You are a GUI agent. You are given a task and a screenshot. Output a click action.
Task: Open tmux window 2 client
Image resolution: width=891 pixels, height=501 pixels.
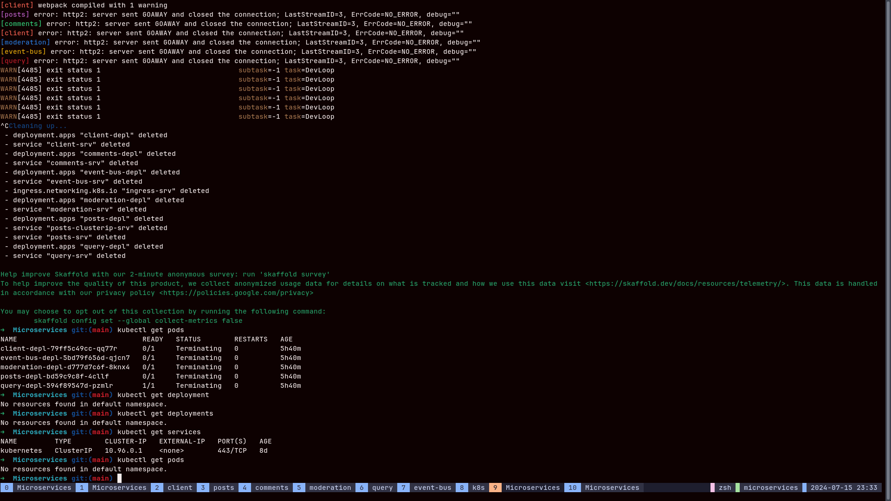pyautogui.click(x=174, y=488)
